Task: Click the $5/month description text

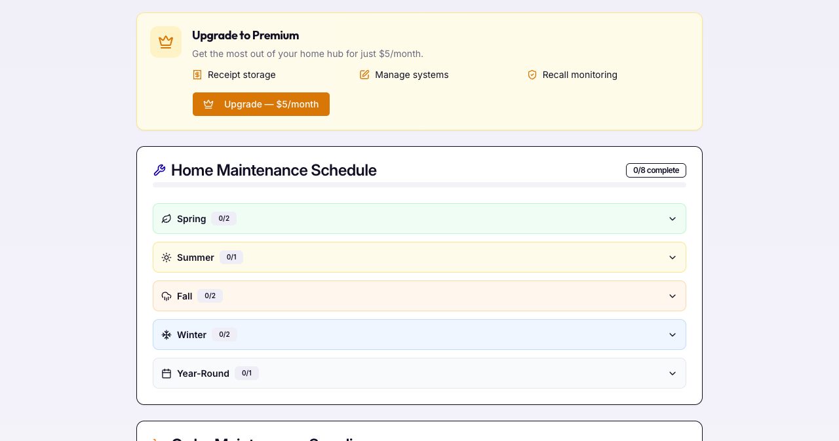Action: tap(307, 54)
